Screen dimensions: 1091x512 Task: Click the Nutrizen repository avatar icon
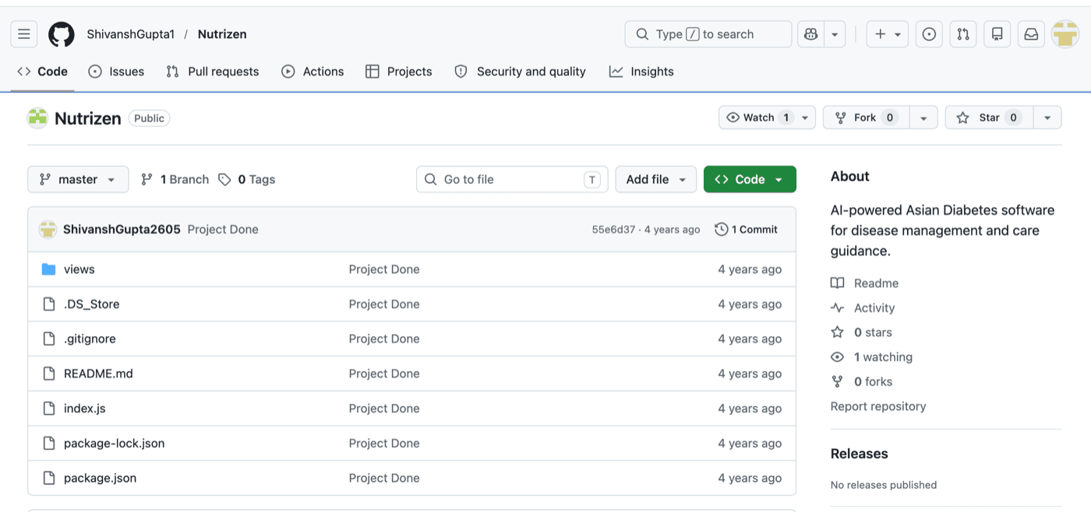[37, 118]
